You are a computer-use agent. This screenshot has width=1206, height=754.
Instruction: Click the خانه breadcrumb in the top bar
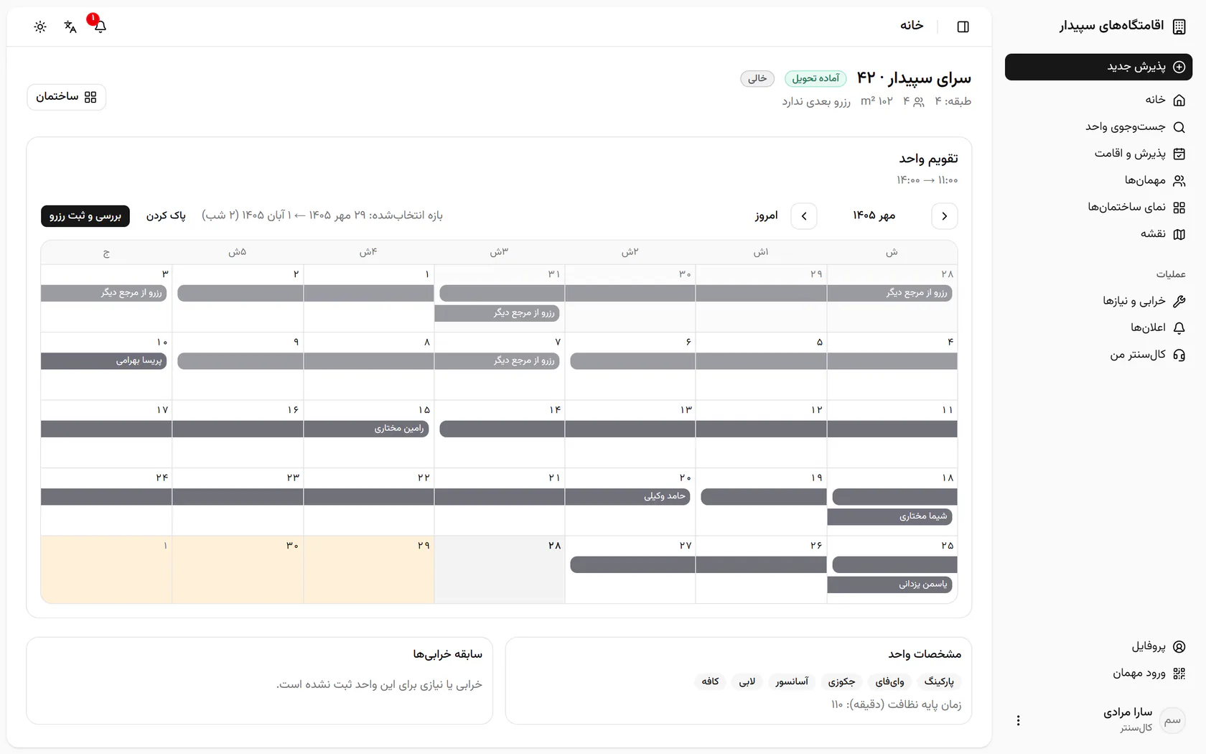pos(912,26)
